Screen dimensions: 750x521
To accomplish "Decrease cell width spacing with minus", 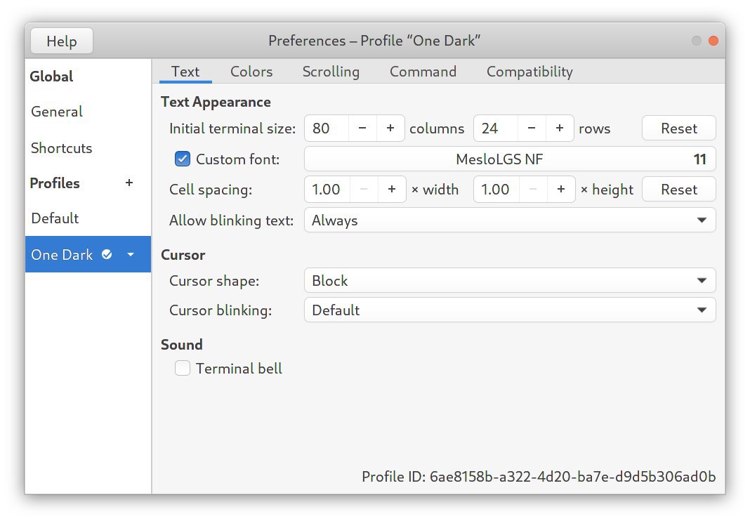I will coord(364,190).
